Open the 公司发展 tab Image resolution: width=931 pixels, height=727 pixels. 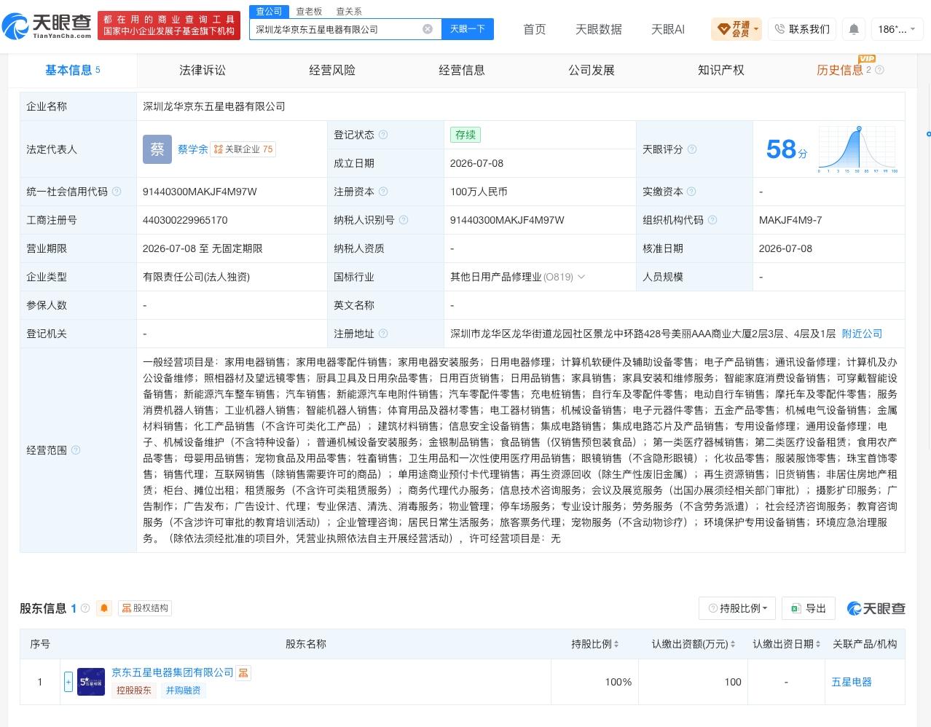point(592,70)
